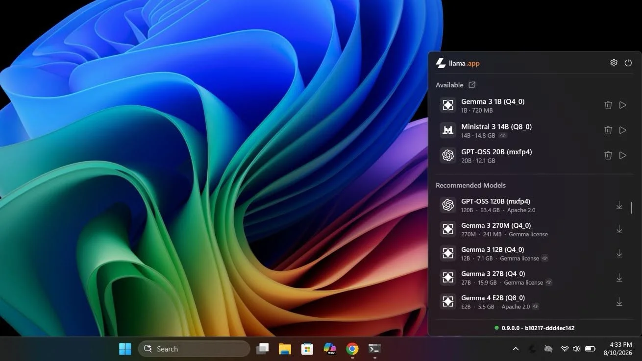Image resolution: width=642 pixels, height=361 pixels.
Task: Click the Gemma 3 1B model logo
Action: pyautogui.click(x=447, y=105)
